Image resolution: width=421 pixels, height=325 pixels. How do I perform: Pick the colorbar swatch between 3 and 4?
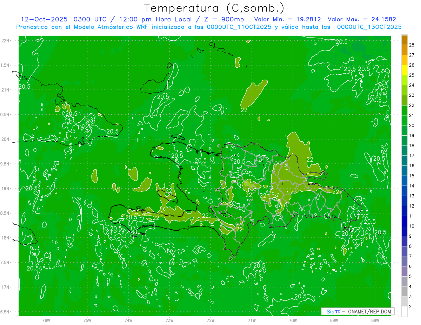tap(405, 292)
